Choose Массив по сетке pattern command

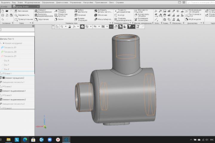click(141, 11)
